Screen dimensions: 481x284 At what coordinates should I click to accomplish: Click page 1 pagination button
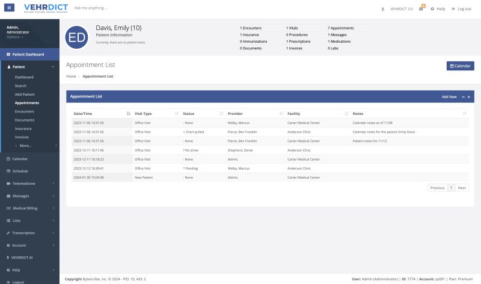[451, 188]
